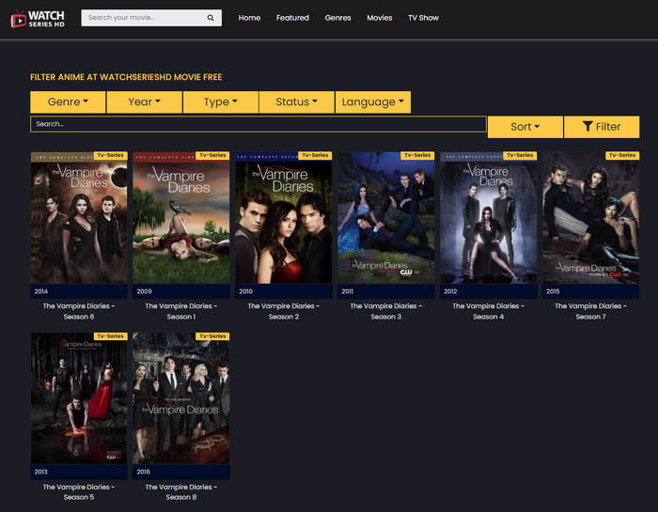Click the 2012 year label

tap(450, 291)
